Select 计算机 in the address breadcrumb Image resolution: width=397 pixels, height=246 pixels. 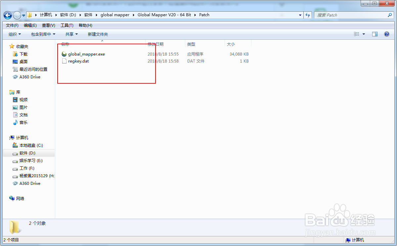[46, 15]
